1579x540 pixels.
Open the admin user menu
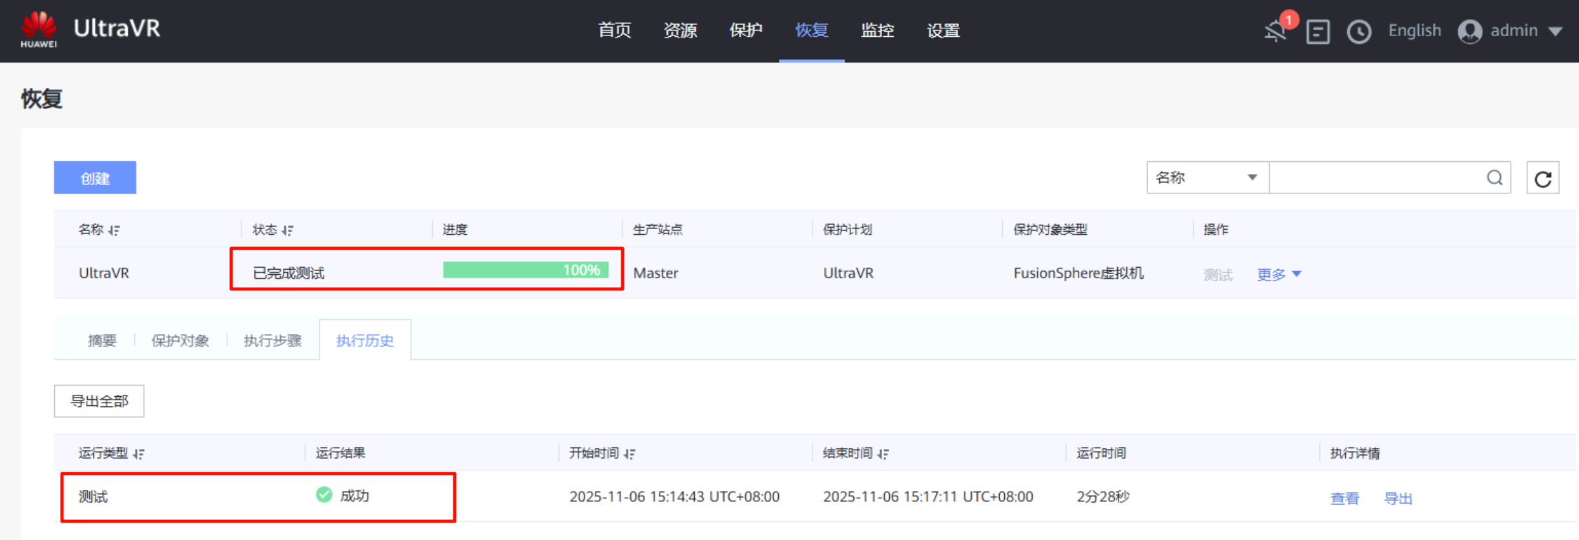point(1510,31)
